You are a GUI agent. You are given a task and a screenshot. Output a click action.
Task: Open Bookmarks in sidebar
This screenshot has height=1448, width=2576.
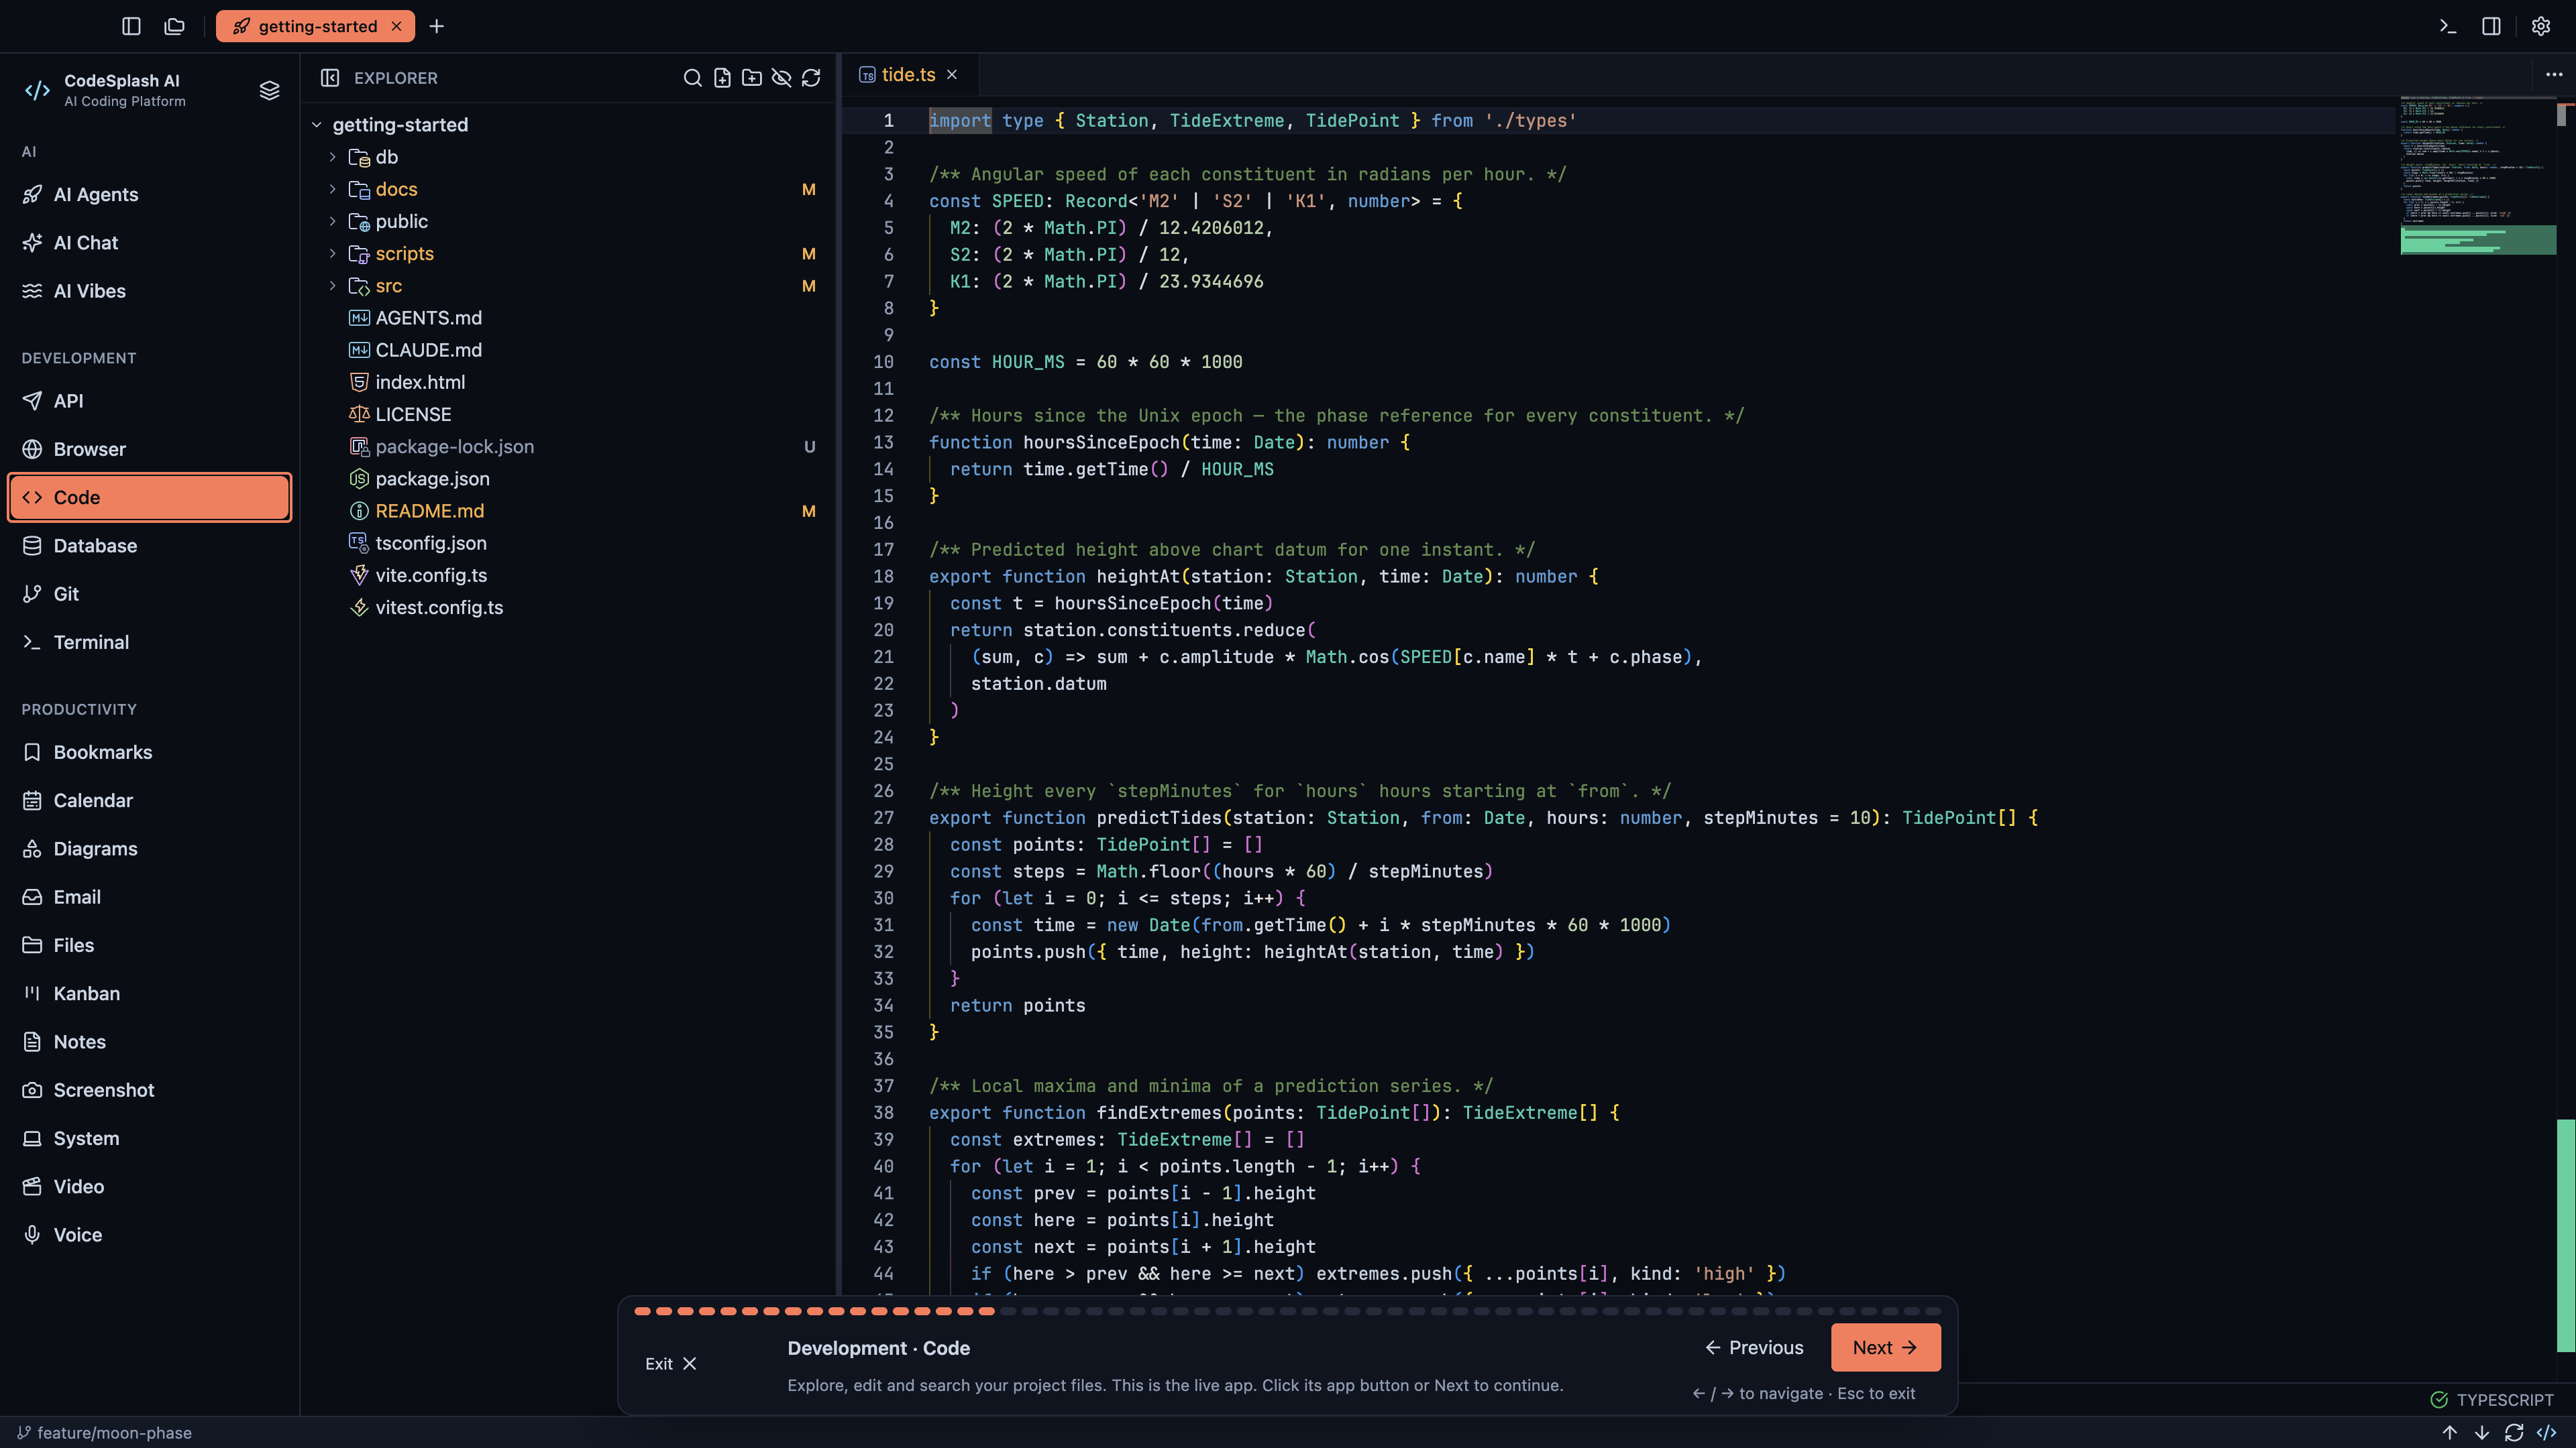[150, 751]
